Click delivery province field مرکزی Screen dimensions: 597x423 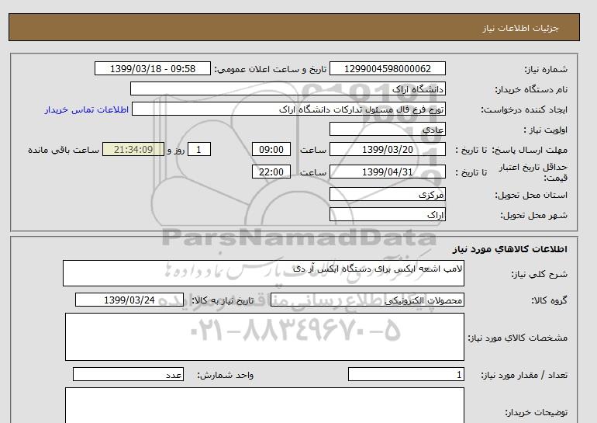click(x=387, y=194)
